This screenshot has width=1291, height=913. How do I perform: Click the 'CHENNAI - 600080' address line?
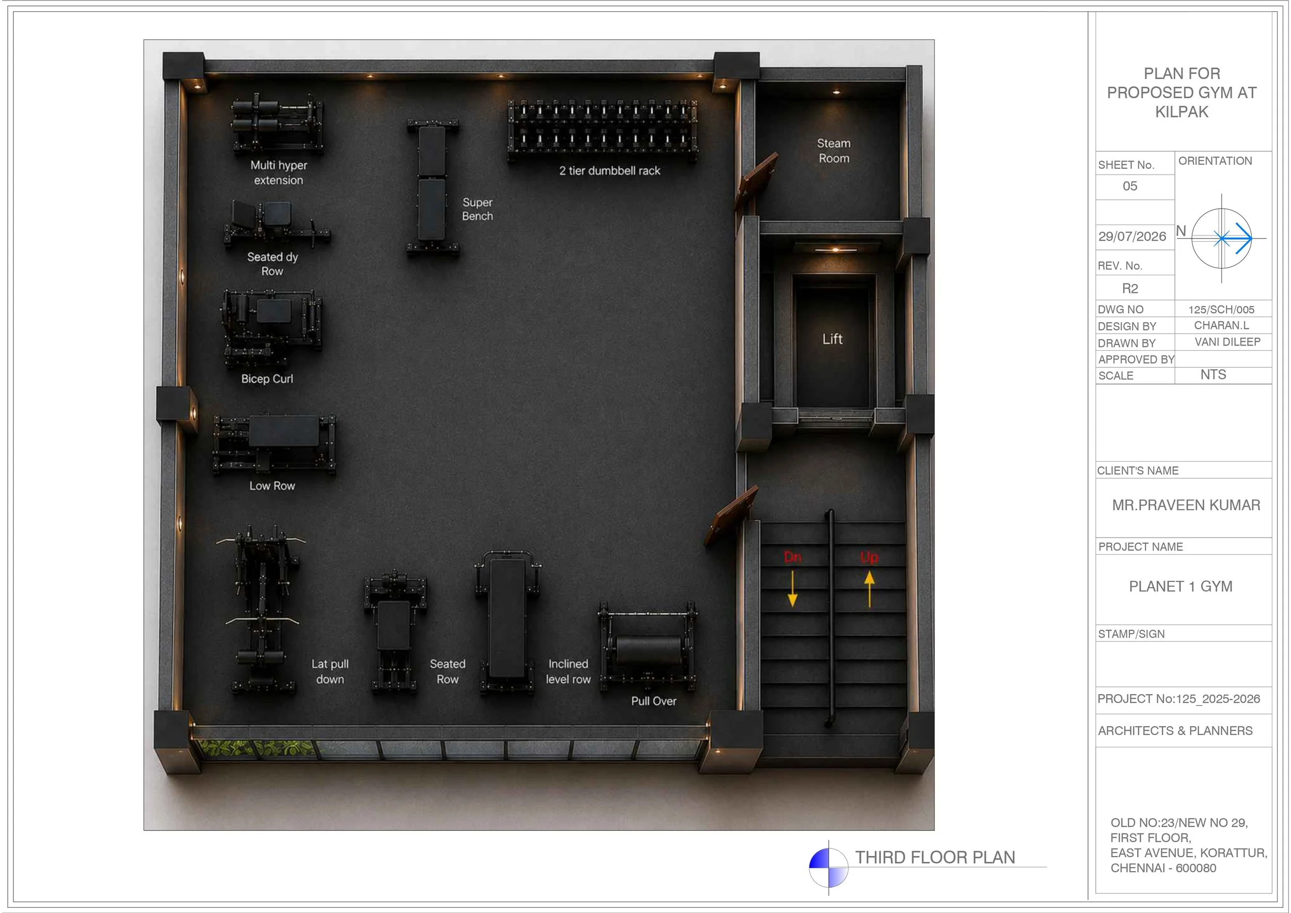coord(1163,868)
